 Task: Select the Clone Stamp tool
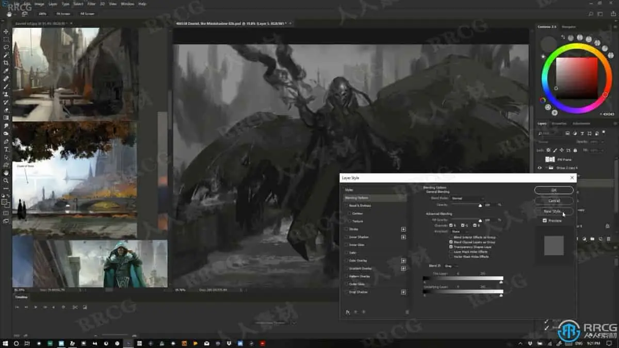tap(6, 94)
